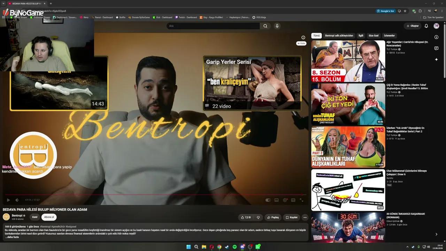Viewport: 446px width, 251px height.
Task: Enter fullscreen mode
Action: point(301,200)
